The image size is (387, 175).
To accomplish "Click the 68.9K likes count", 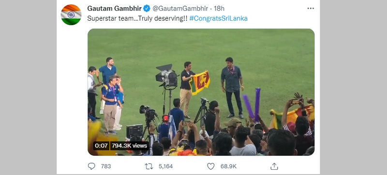I will 228,166.
